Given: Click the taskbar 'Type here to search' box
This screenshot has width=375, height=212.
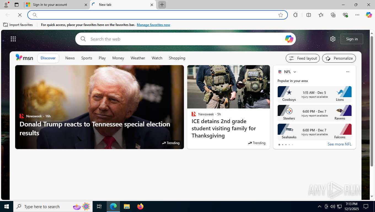Looking at the screenshot, I should tap(53, 206).
